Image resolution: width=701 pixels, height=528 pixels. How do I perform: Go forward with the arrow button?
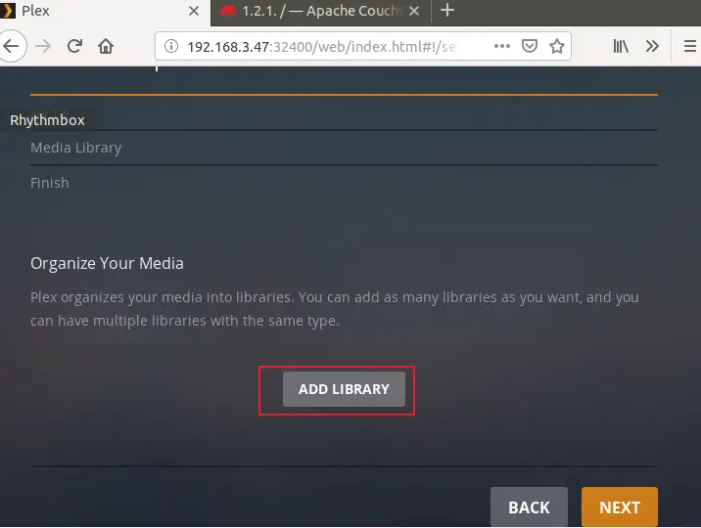(x=43, y=46)
